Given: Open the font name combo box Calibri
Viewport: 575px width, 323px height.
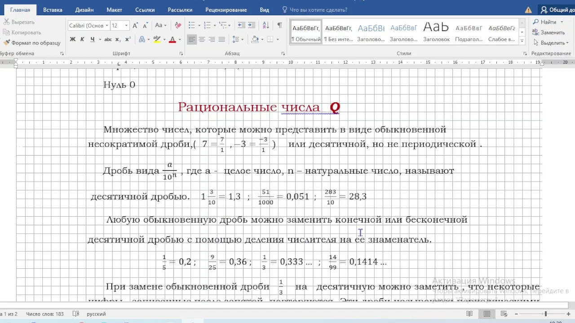Looking at the screenshot, I should [x=88, y=26].
